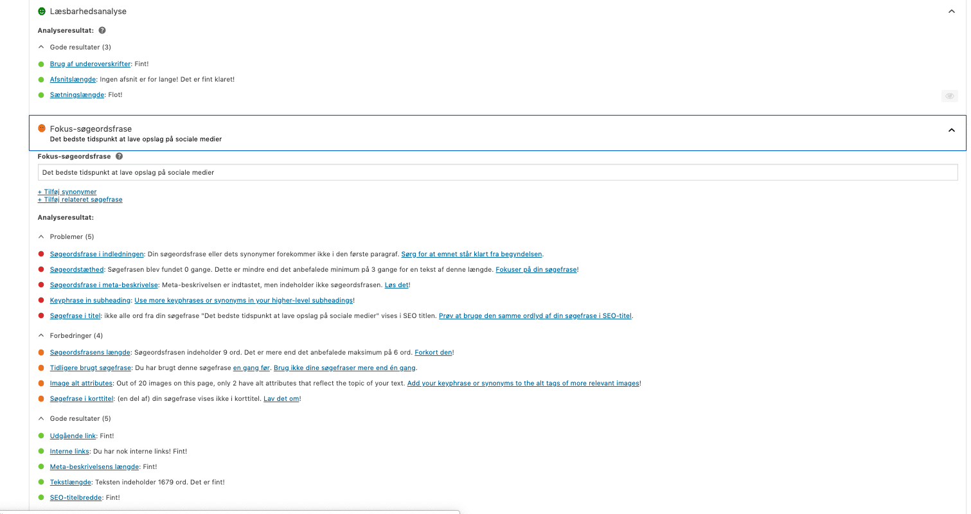Open Søgeordsfrase i meta-beskrivelse link
The width and height of the screenshot is (971, 514).
103,285
